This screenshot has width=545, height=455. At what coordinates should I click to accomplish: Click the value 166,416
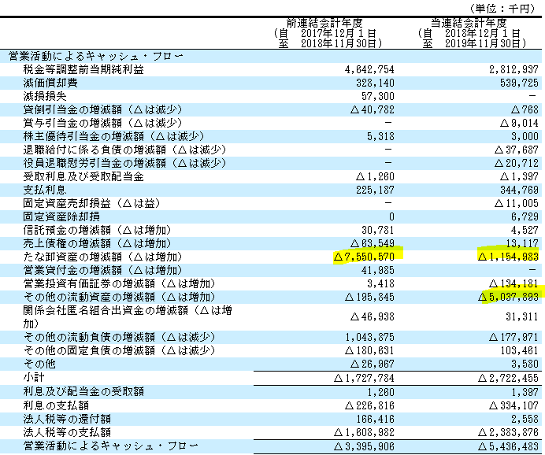(x=375, y=420)
